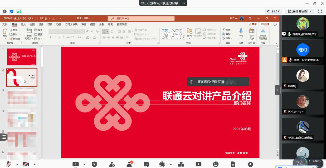Click the save icon in PowerPoint title bar
The height and width of the screenshot is (168, 326).
coord(24,18)
